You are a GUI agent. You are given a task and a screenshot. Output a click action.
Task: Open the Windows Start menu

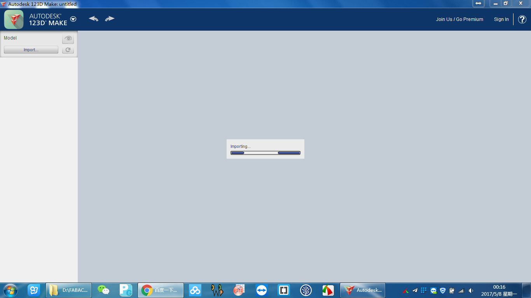click(x=10, y=290)
